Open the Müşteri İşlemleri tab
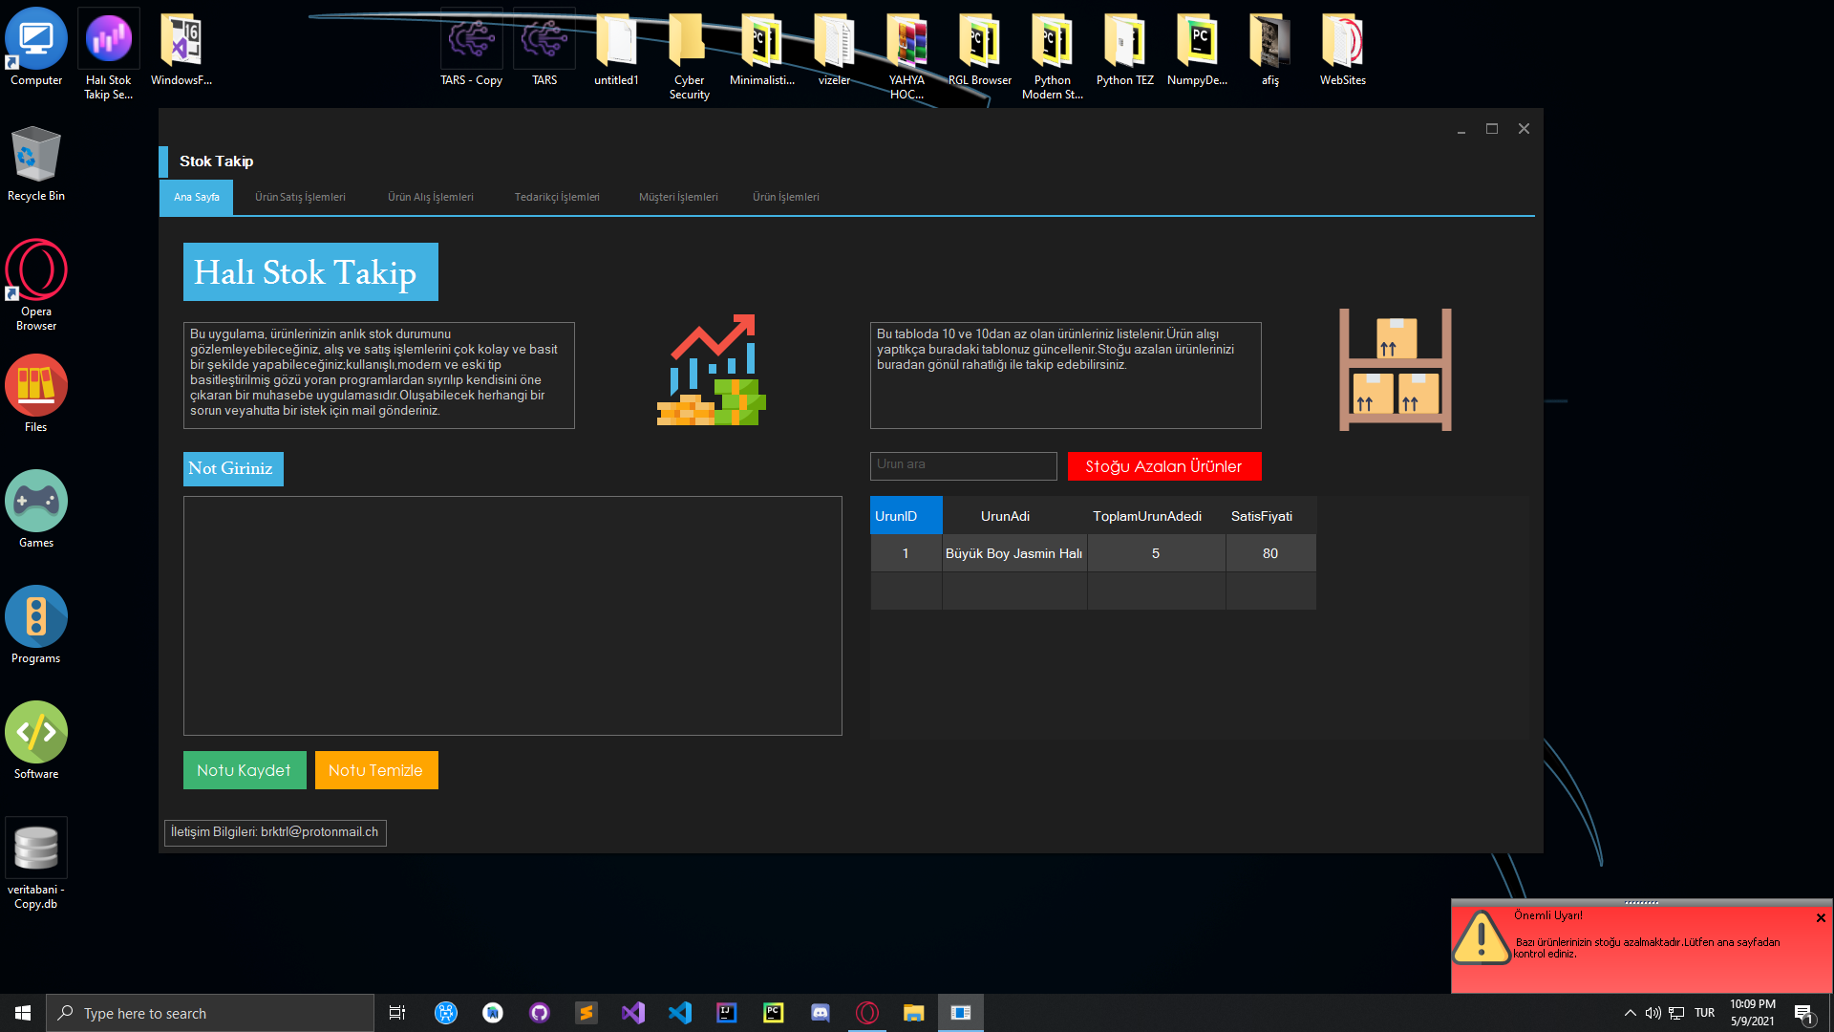 click(x=678, y=197)
